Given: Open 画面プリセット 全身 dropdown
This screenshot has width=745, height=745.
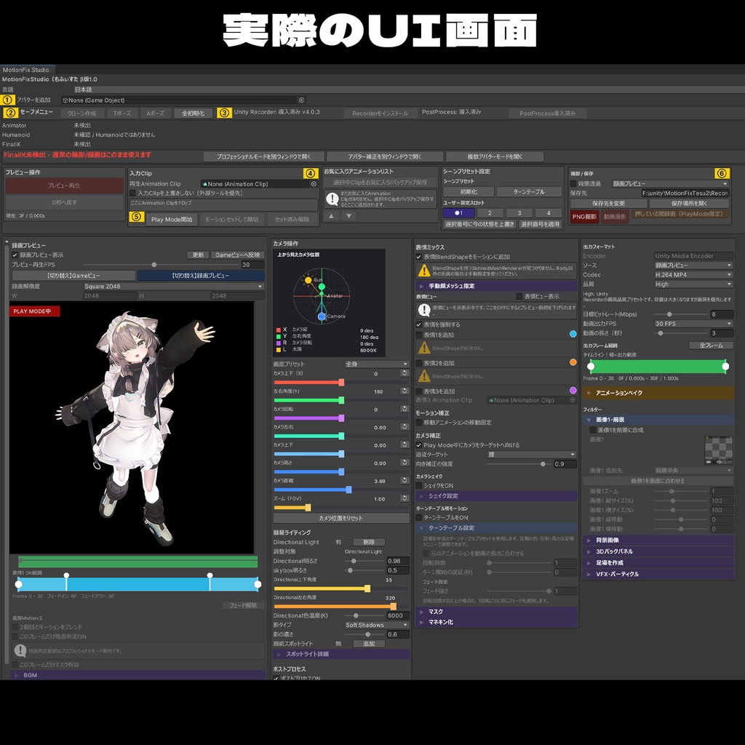Looking at the screenshot, I should click(x=376, y=364).
